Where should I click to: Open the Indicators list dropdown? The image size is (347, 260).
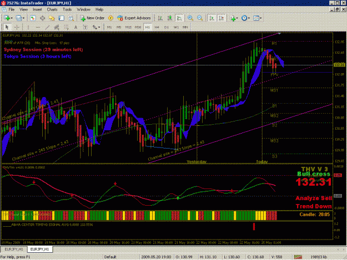click(x=234, y=18)
